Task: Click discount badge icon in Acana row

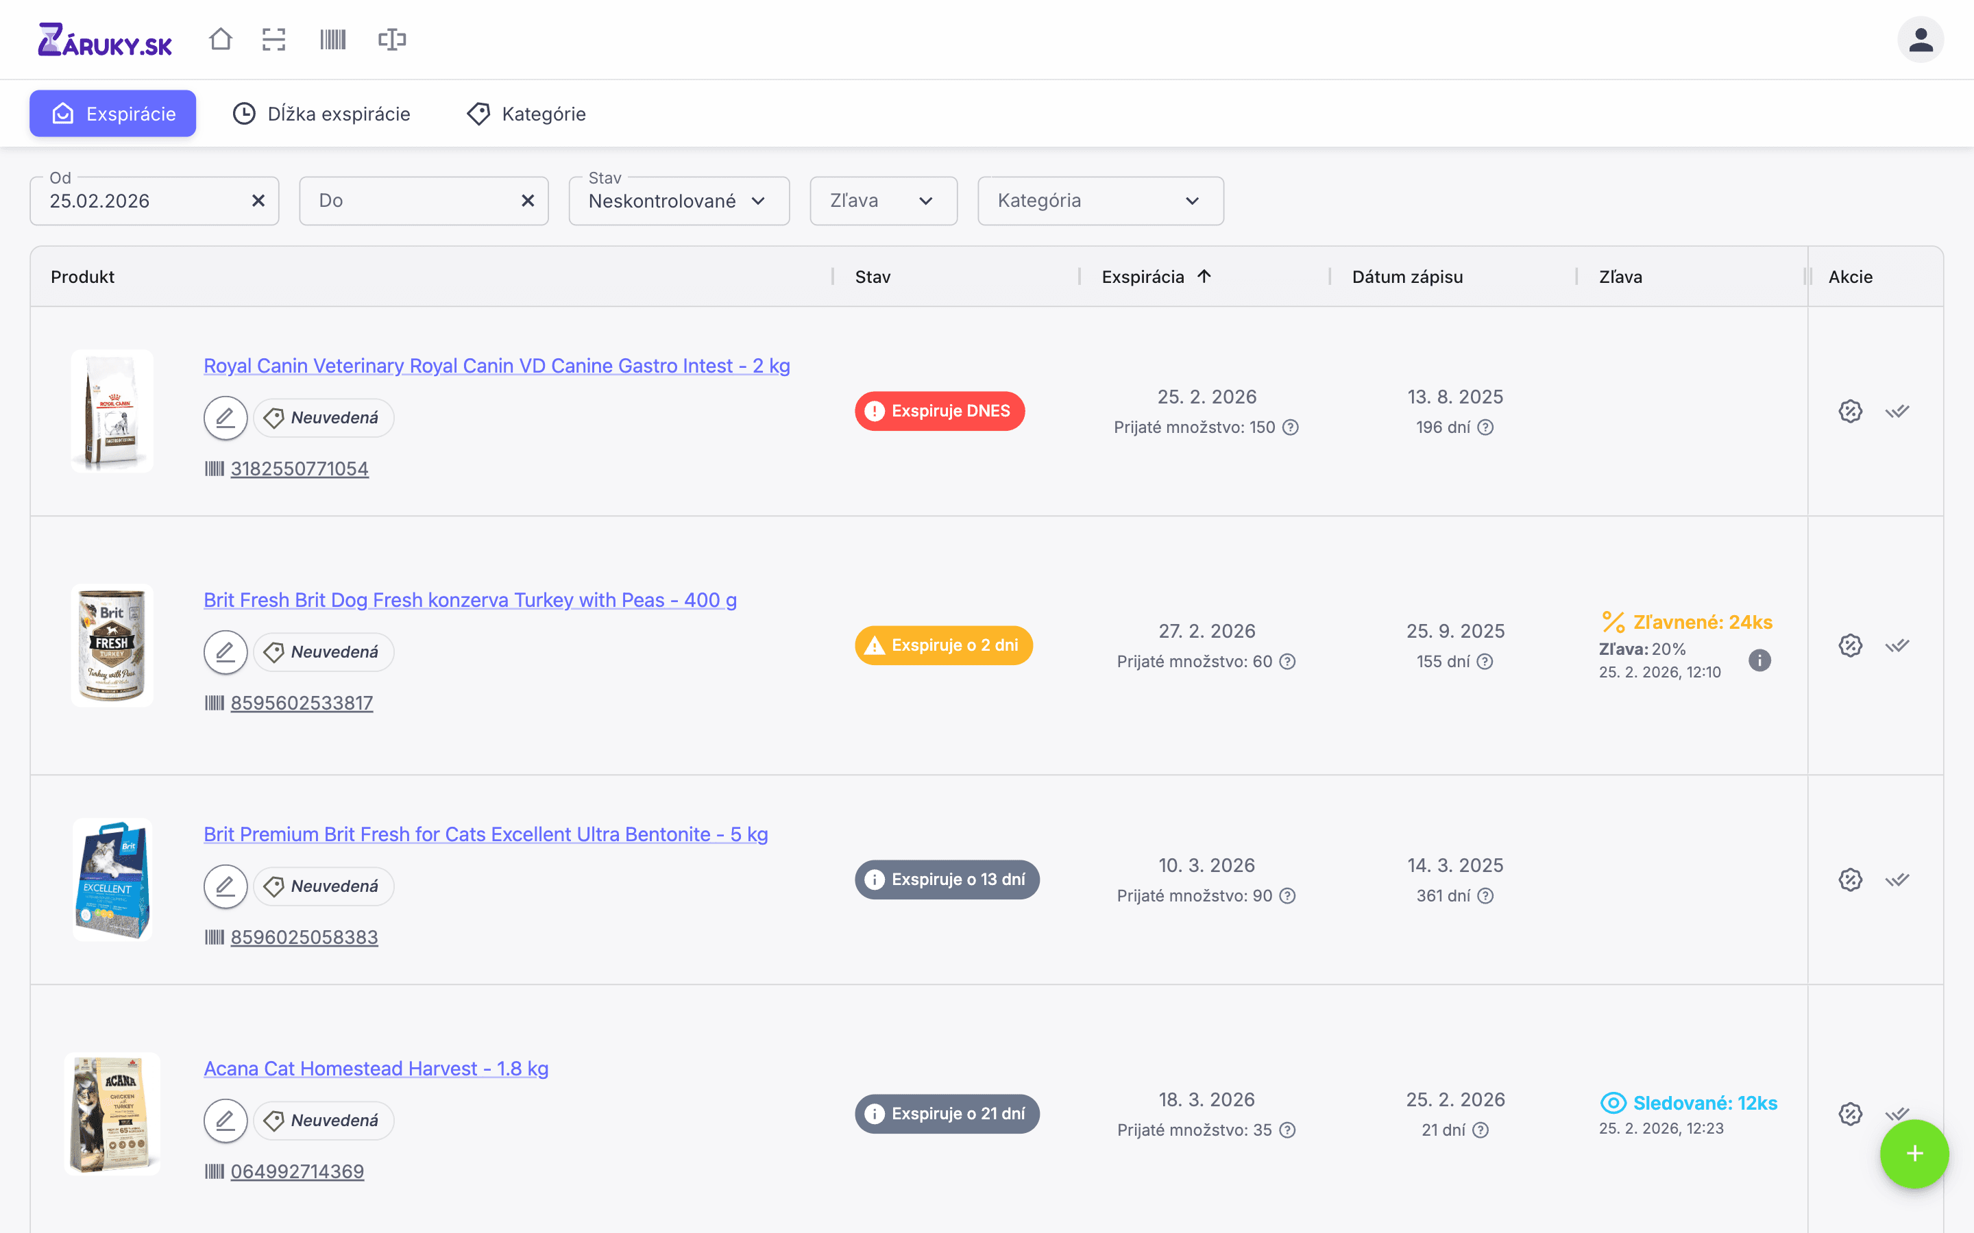Action: pos(1850,1113)
